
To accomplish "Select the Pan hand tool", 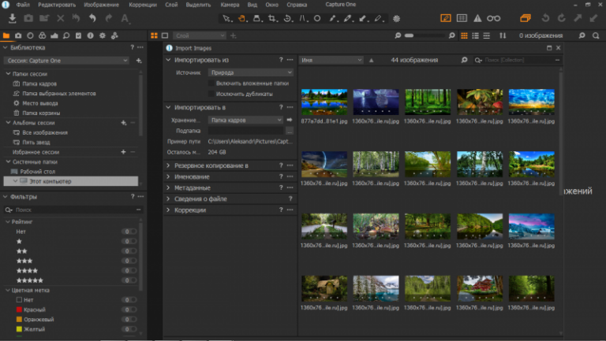I will click(242, 18).
